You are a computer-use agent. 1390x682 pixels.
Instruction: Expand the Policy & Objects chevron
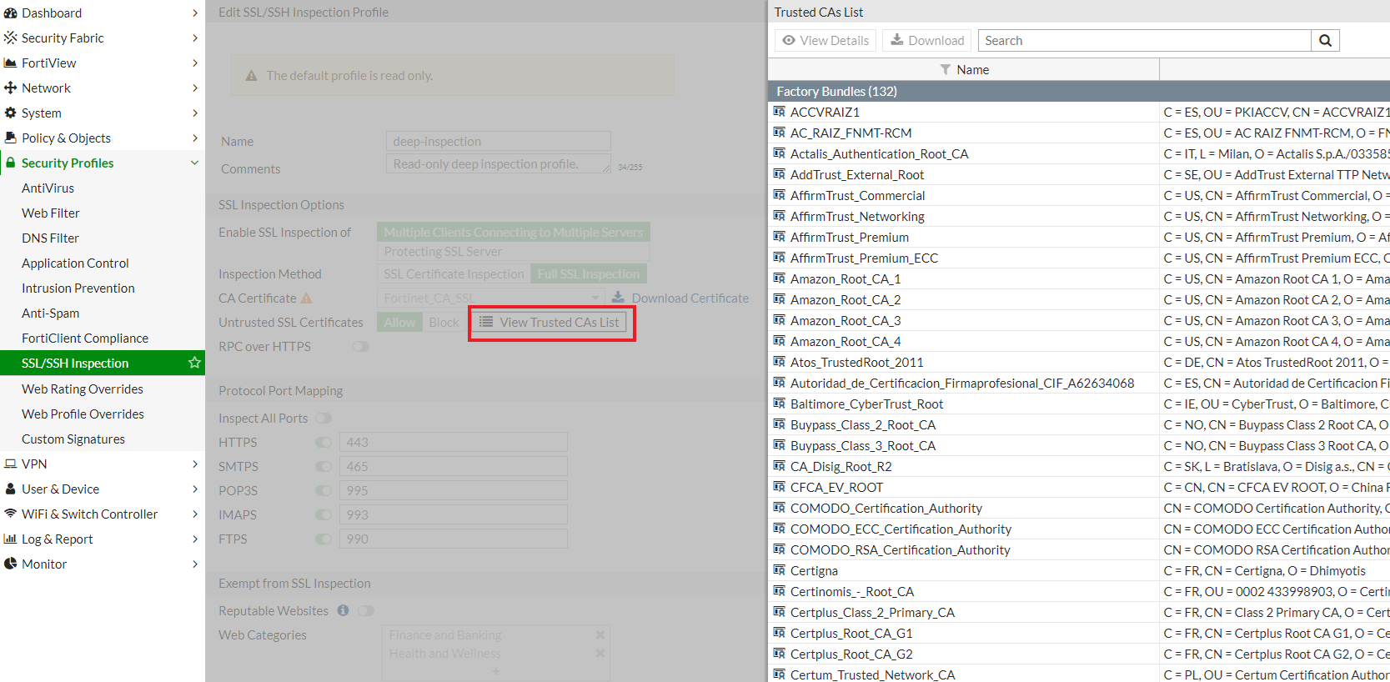tap(195, 138)
